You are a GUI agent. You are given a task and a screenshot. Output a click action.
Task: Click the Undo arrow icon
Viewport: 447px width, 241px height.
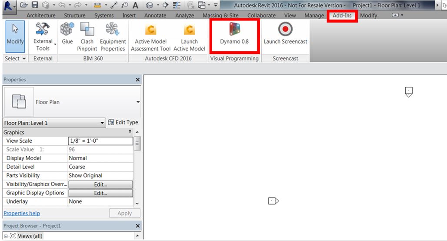tap(62, 5)
